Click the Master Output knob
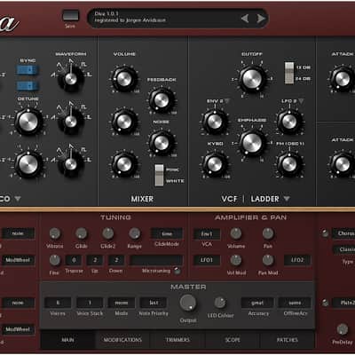Screen dimensions: 355x355 [x=188, y=303]
